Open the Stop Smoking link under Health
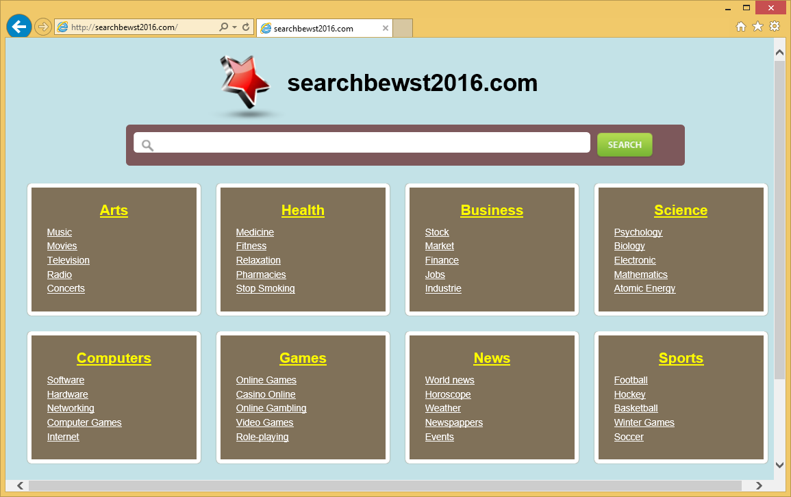This screenshot has height=497, width=791. [265, 288]
